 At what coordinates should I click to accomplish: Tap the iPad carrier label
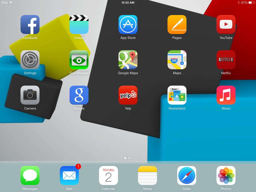click(4, 2)
